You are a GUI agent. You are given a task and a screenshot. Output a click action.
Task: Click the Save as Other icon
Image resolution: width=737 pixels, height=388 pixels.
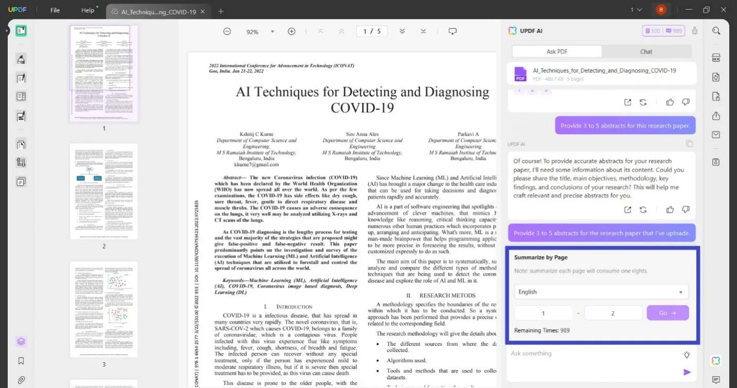716,162
